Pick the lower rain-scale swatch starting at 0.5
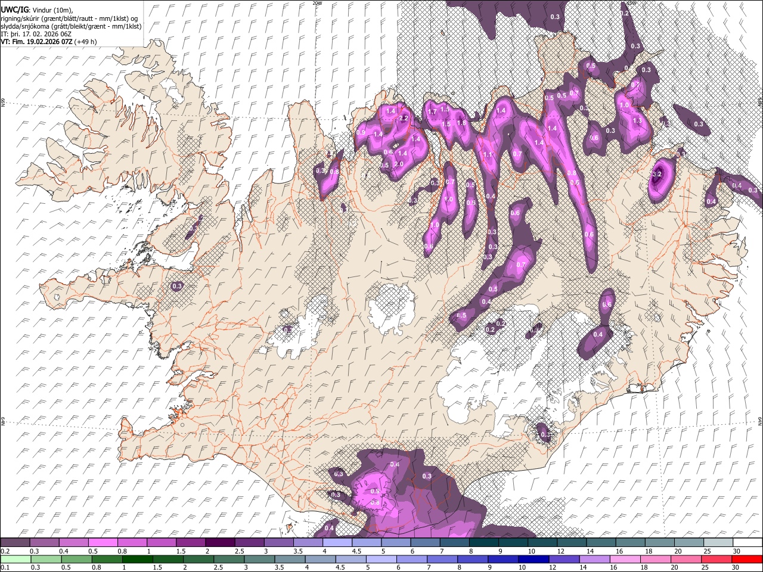The width and height of the screenshot is (763, 572). [76, 559]
